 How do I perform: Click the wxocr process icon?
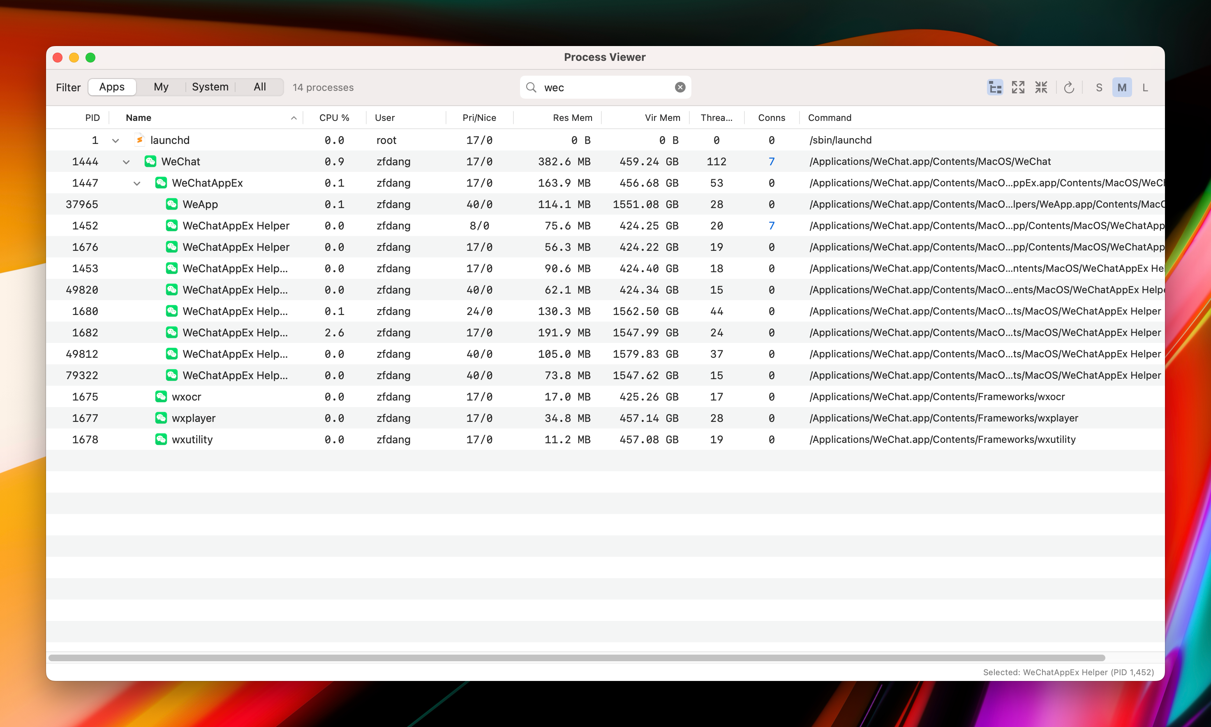[161, 396]
